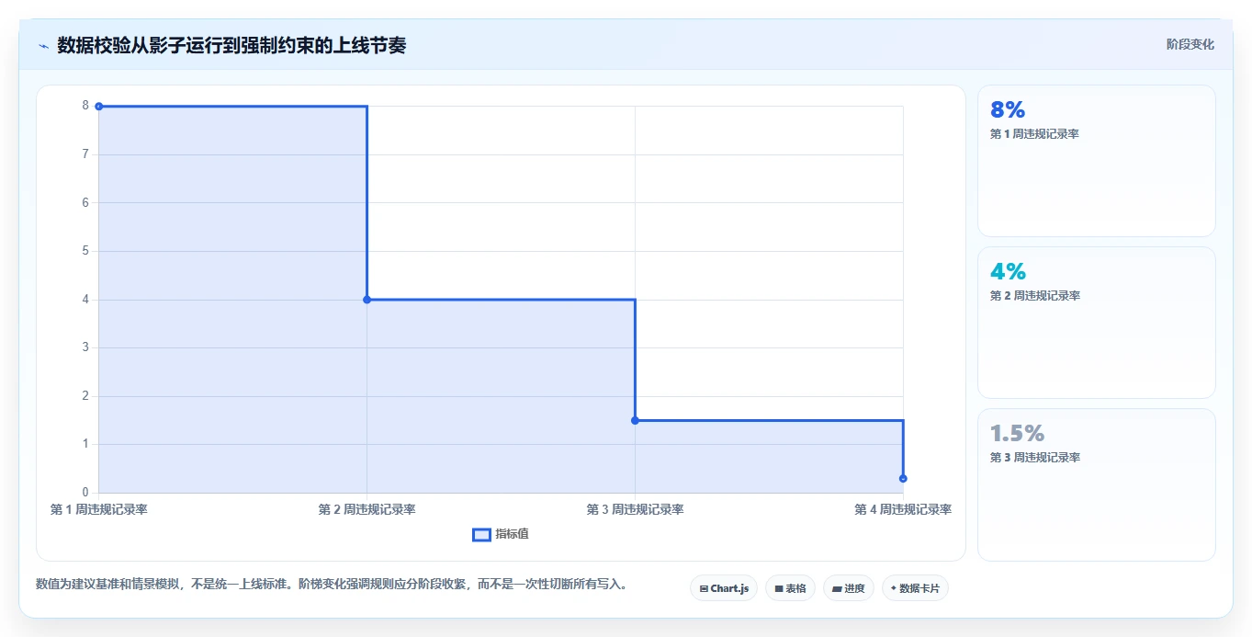Click the 数据卡片 pill button
The width and height of the screenshot is (1252, 637).
click(x=915, y=588)
